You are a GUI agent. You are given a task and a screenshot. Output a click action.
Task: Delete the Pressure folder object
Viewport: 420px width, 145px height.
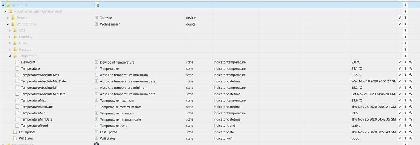[x=405, y=49]
